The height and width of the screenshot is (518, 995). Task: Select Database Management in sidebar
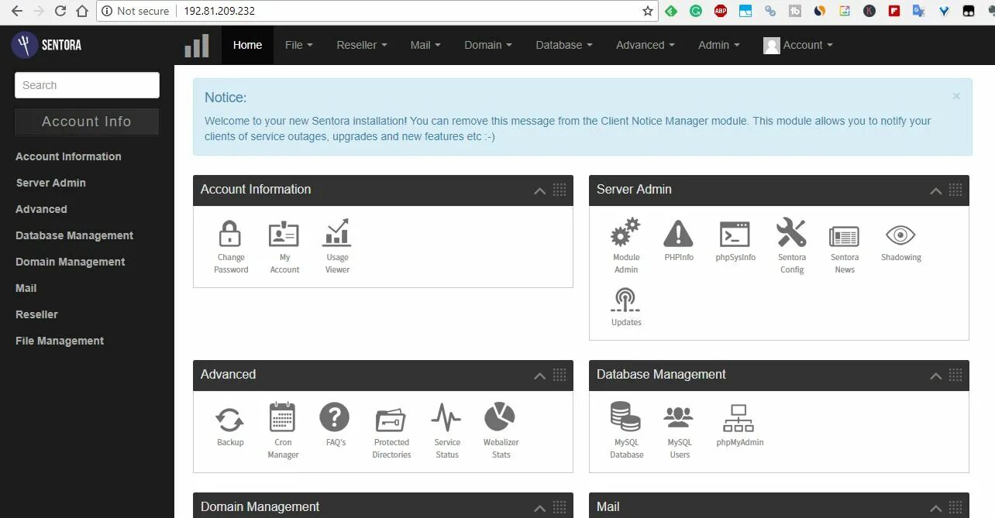point(74,235)
